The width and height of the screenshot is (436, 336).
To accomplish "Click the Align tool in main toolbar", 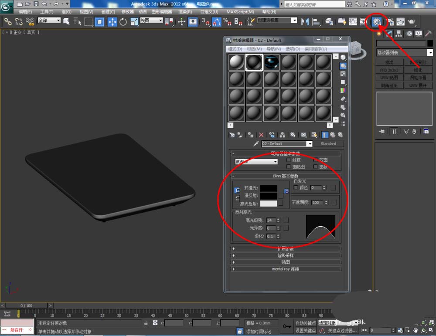I will [316, 22].
